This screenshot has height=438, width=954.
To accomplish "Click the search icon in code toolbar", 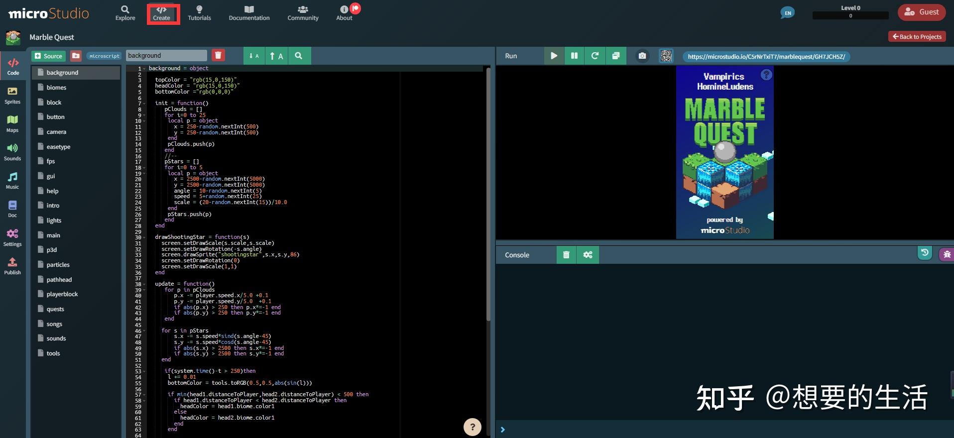I will [x=298, y=56].
